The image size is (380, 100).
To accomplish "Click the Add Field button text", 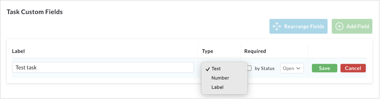I will click(358, 26).
